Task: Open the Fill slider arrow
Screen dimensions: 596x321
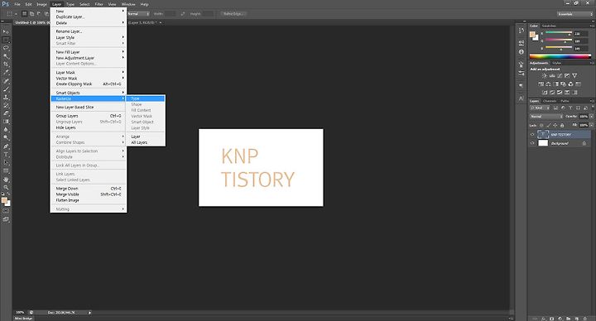Action: click(x=591, y=125)
